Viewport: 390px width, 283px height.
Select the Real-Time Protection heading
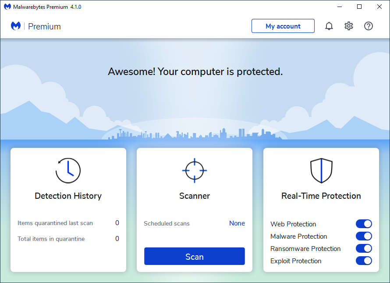tap(321, 196)
